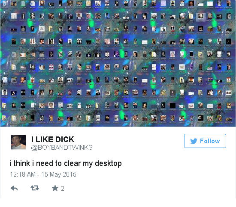Open the folder icon beside the highlighted icon
This screenshot has height=207, width=236.
[x=191, y=16]
